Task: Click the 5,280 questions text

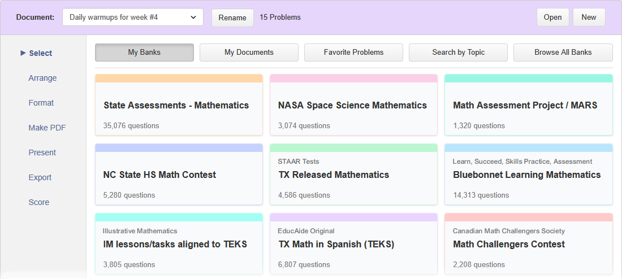Action: (x=129, y=195)
